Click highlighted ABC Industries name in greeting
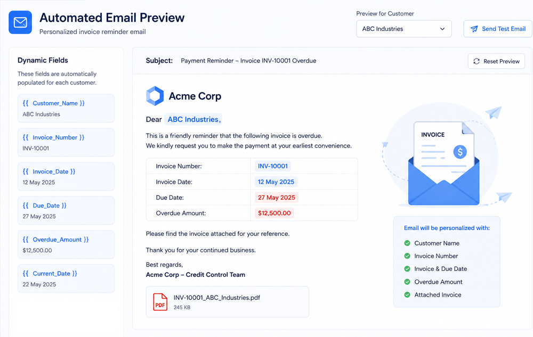 click(x=193, y=119)
